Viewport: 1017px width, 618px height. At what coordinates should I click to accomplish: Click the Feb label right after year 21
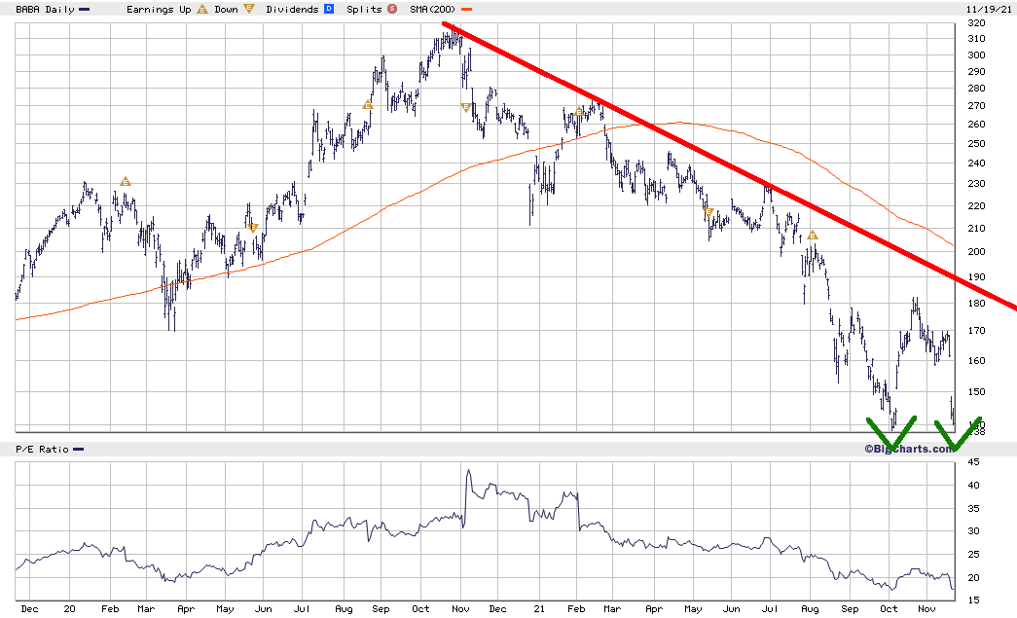click(x=576, y=609)
